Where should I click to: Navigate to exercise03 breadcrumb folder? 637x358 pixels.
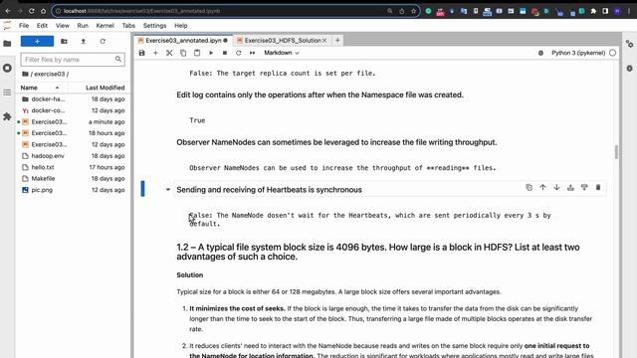[x=49, y=74]
